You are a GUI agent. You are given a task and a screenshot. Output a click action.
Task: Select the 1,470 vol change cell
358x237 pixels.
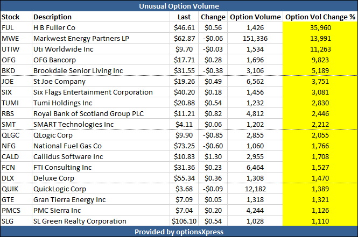[320, 178]
